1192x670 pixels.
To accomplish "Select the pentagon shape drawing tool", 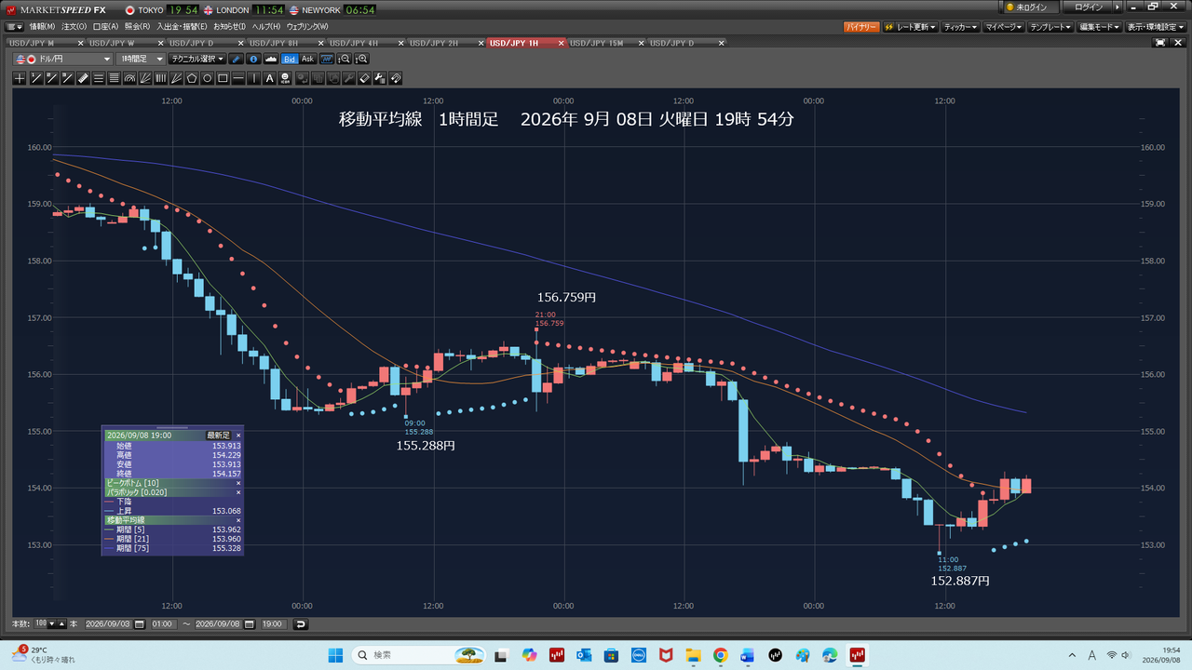I will pyautogui.click(x=192, y=78).
